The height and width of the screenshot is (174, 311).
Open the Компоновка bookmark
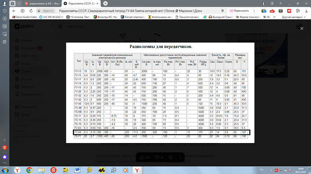pyautogui.click(x=160, y=17)
